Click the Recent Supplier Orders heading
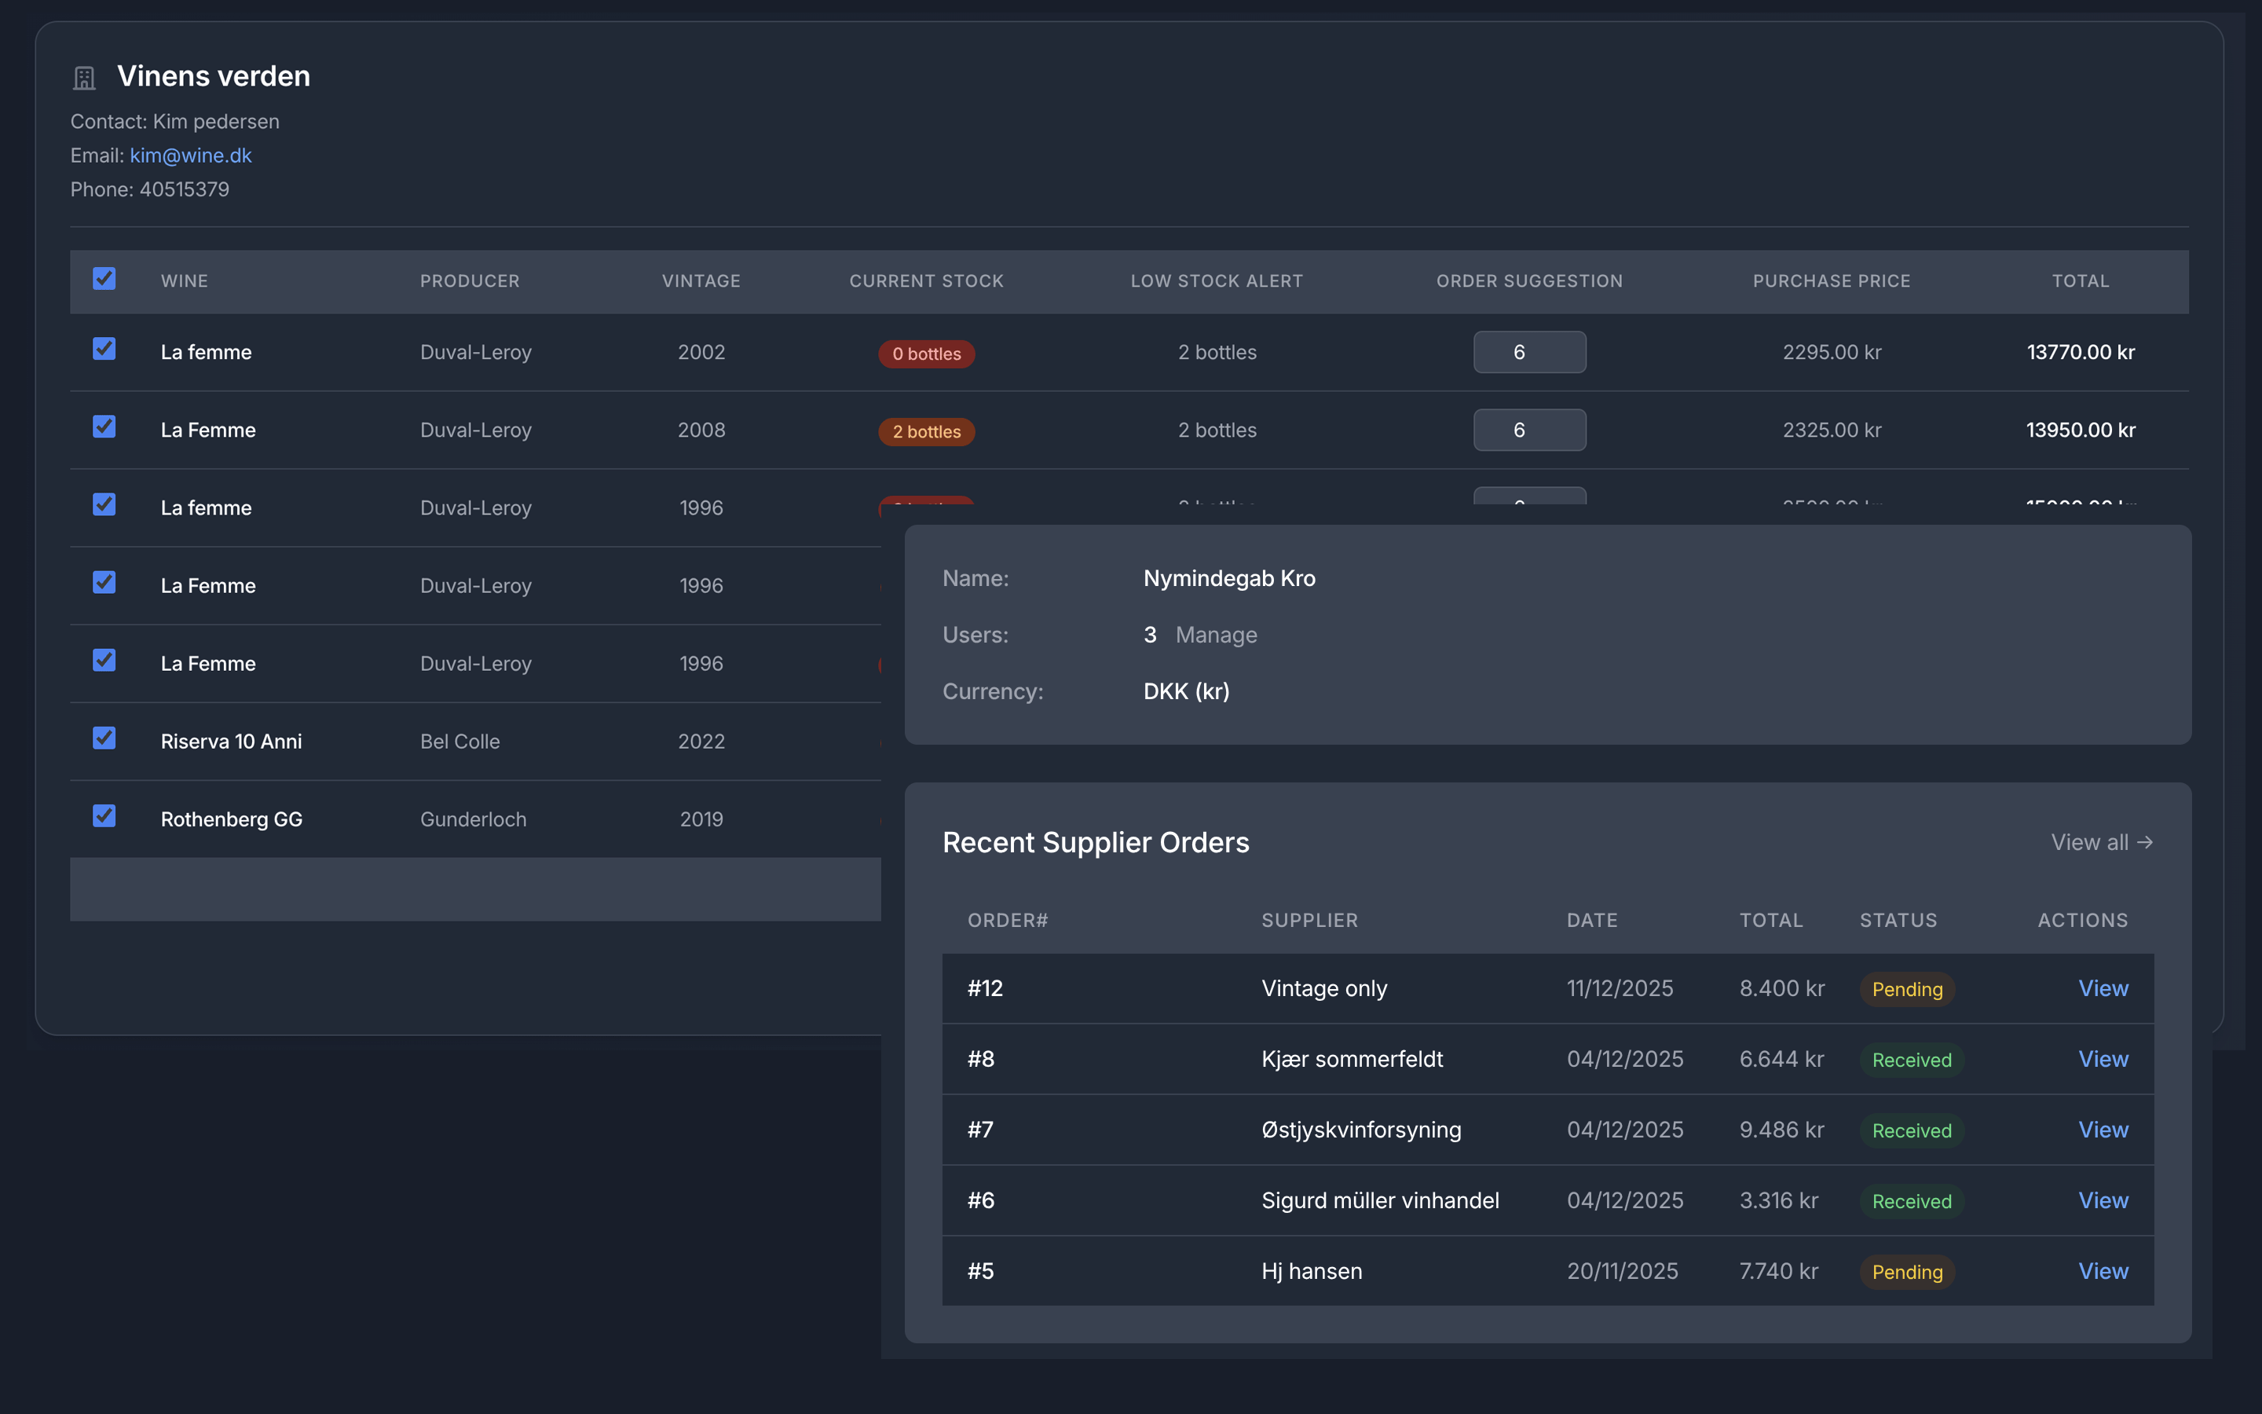The image size is (2262, 1414). 1096,843
